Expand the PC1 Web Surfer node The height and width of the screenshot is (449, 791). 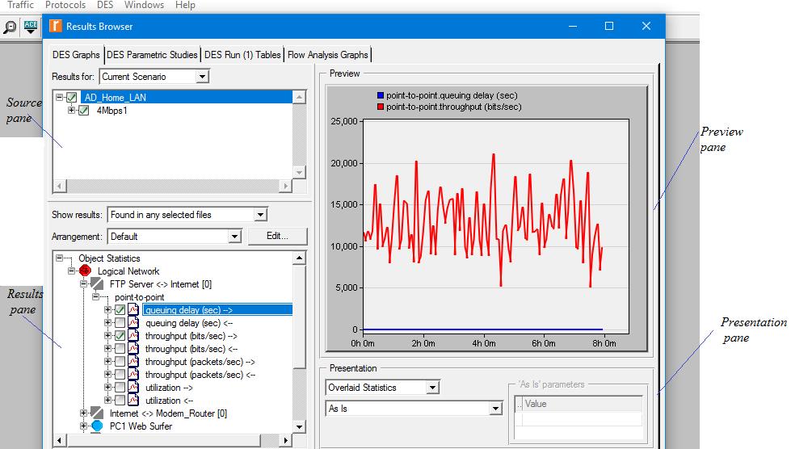84,426
